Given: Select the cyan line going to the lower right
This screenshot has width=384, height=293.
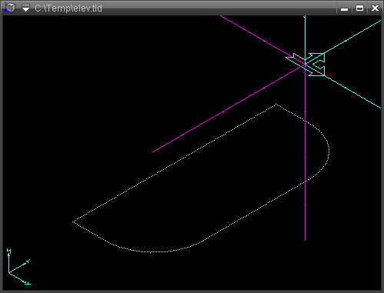Looking at the screenshot, I should [x=352, y=92].
